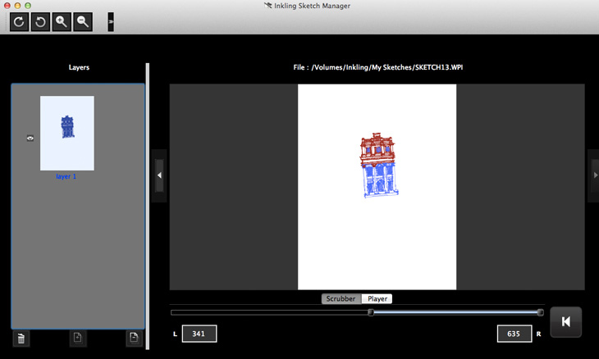
Task: Zoom in on the sketch
Action: pyautogui.click(x=62, y=22)
